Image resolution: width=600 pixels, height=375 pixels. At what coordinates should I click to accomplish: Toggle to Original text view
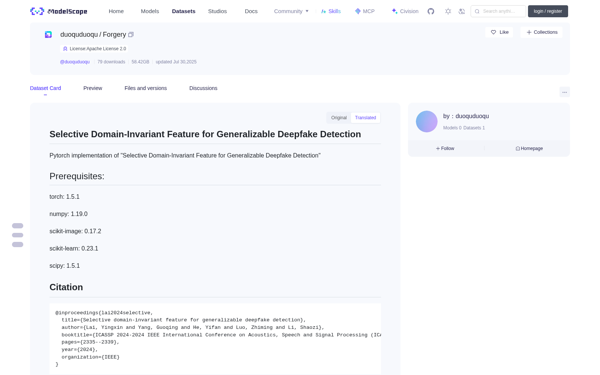coord(339,118)
